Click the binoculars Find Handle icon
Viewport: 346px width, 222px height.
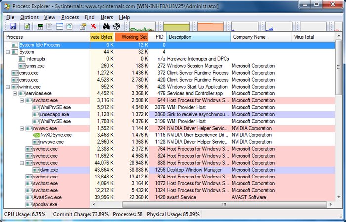click(106, 27)
